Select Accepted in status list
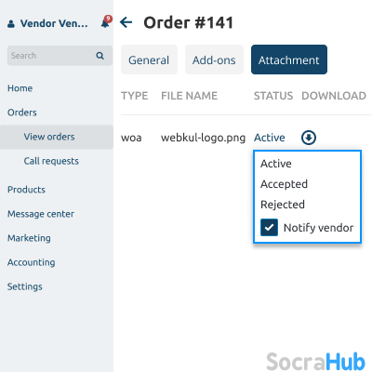This screenshot has width=372, height=372. tap(284, 184)
